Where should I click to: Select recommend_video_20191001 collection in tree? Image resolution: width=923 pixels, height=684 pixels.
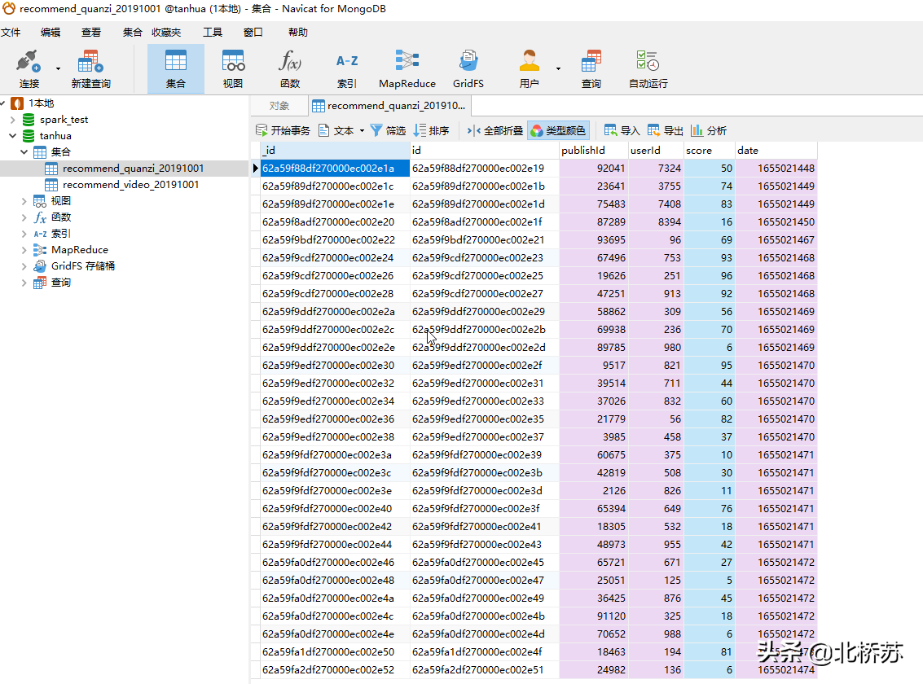pos(130,185)
